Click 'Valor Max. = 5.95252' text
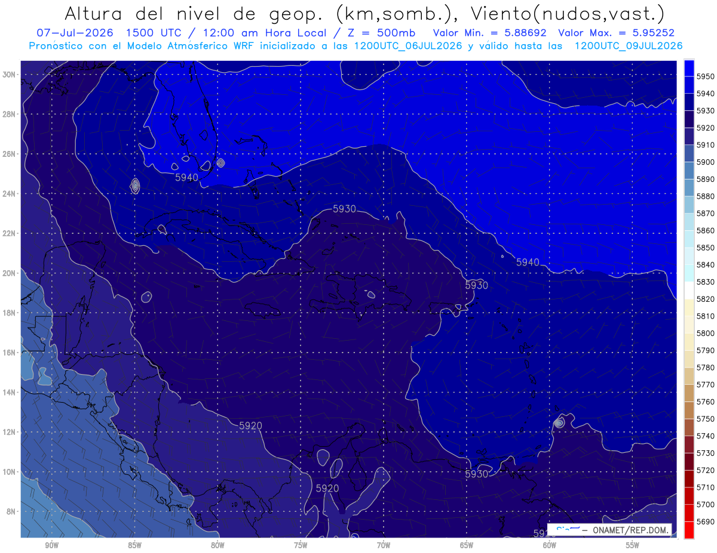The image size is (717, 553). (x=617, y=33)
